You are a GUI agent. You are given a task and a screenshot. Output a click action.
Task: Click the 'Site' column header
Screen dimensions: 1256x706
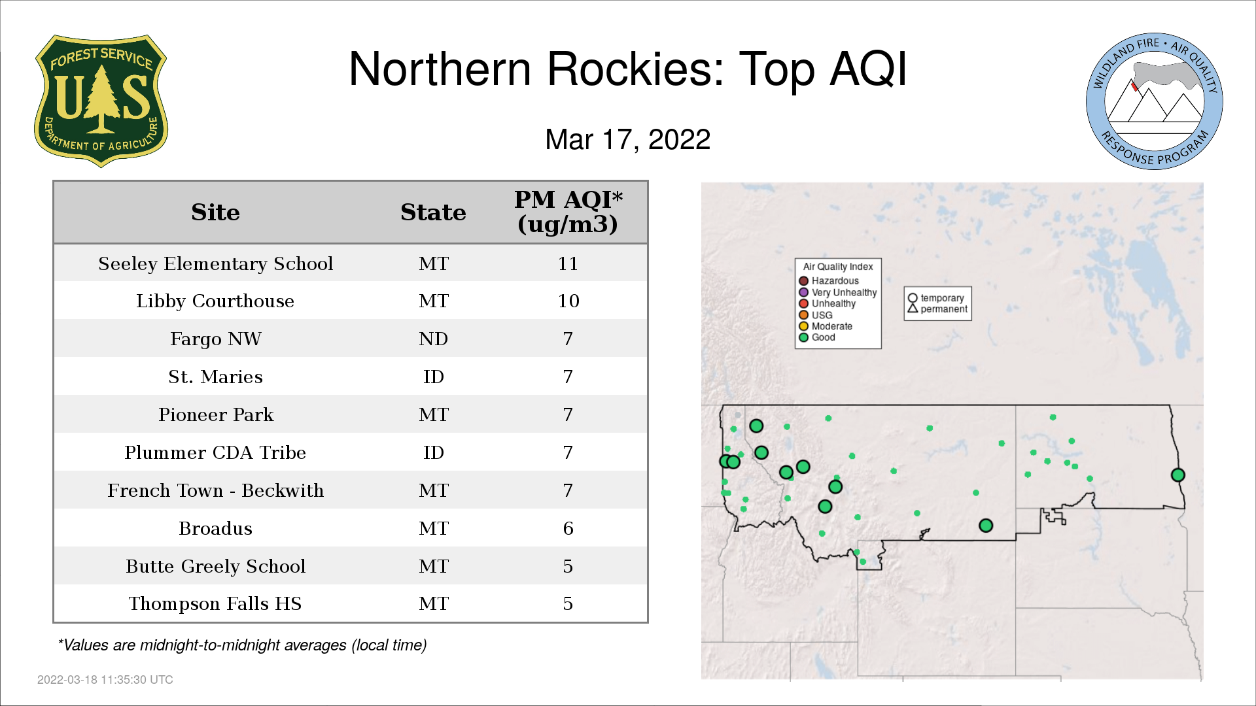215,212
